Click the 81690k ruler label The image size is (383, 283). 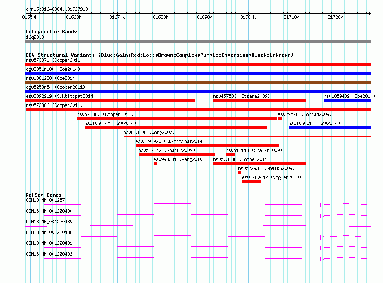(x=204, y=17)
